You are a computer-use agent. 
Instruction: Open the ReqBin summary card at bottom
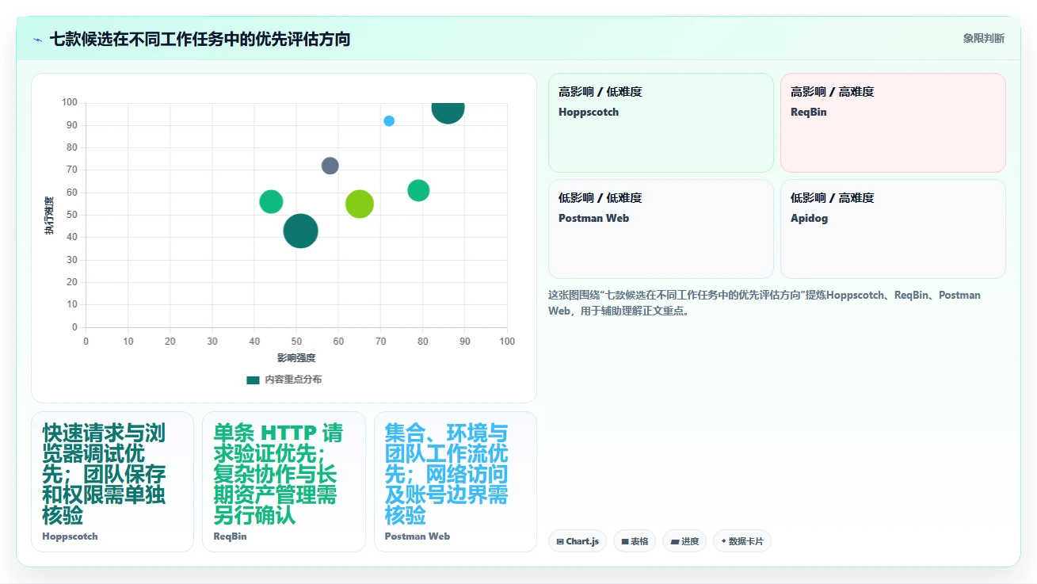coord(284,482)
